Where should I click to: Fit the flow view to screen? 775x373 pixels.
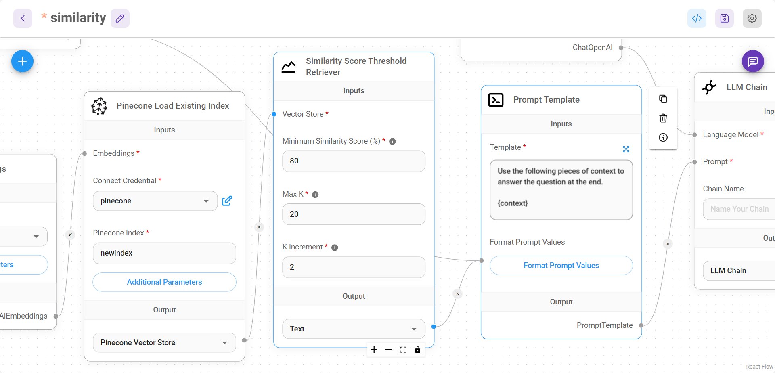(x=403, y=350)
